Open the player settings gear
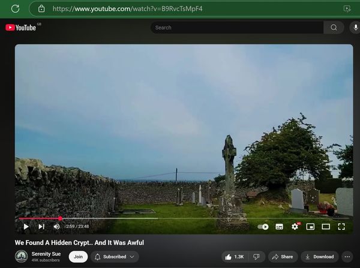This screenshot has height=268, width=360. point(295,227)
